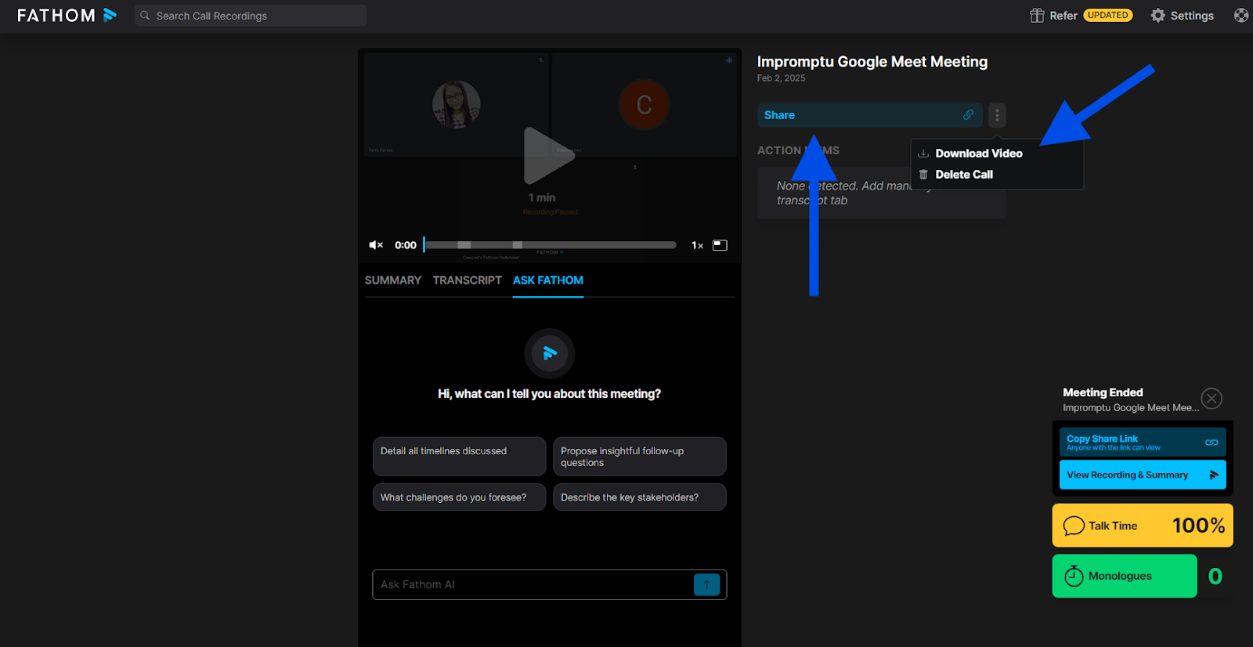This screenshot has width=1253, height=647.
Task: Click the 'Feb 2, 2025' date text
Action: (x=781, y=78)
